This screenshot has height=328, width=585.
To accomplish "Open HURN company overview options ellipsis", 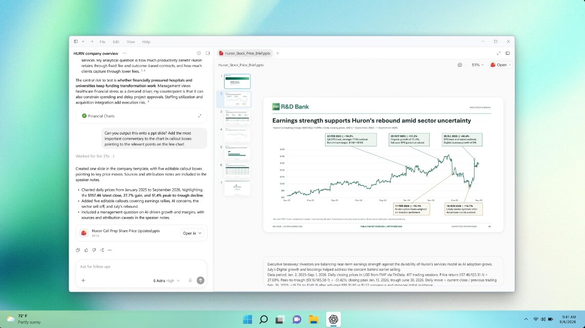I will click(x=125, y=53).
